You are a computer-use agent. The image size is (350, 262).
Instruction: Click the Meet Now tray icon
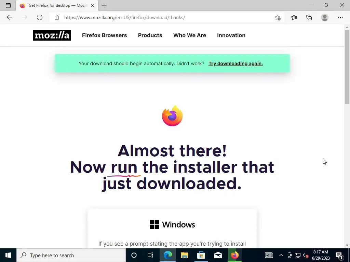coord(290,255)
